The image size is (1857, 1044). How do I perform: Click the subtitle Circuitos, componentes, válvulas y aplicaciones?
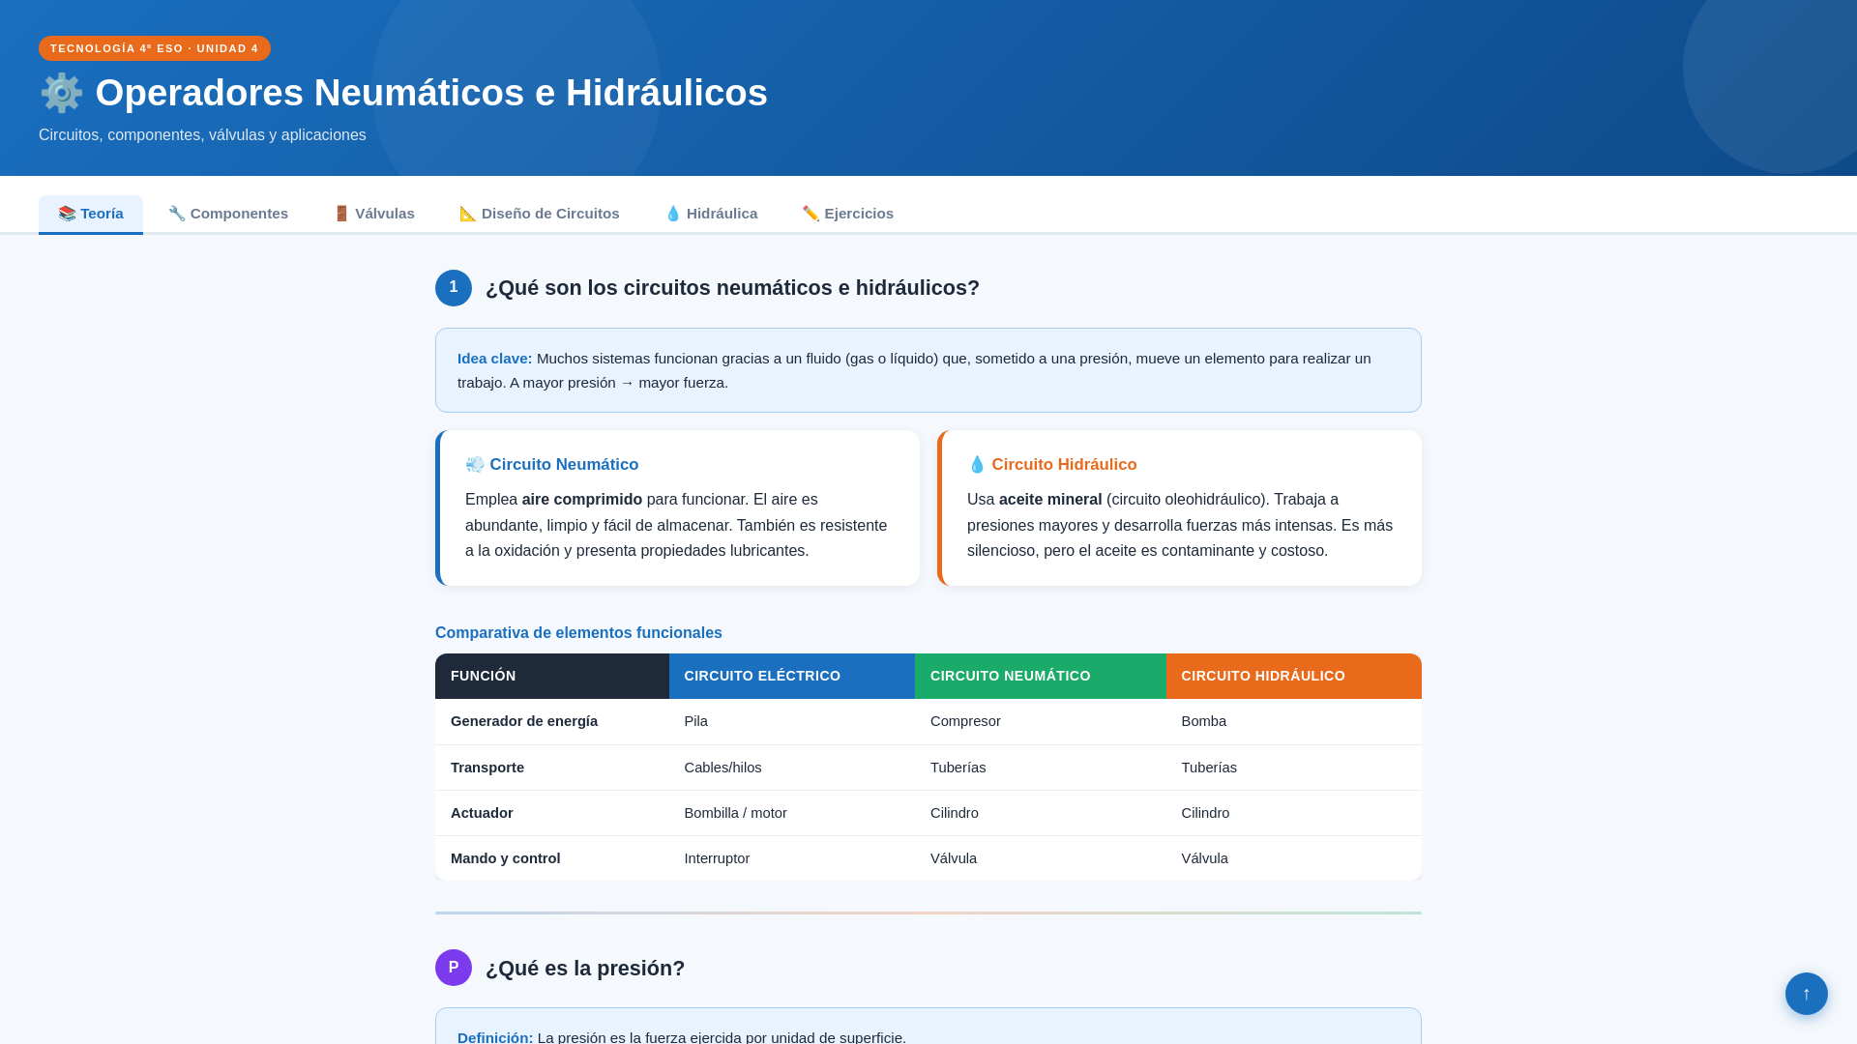pyautogui.click(x=202, y=135)
